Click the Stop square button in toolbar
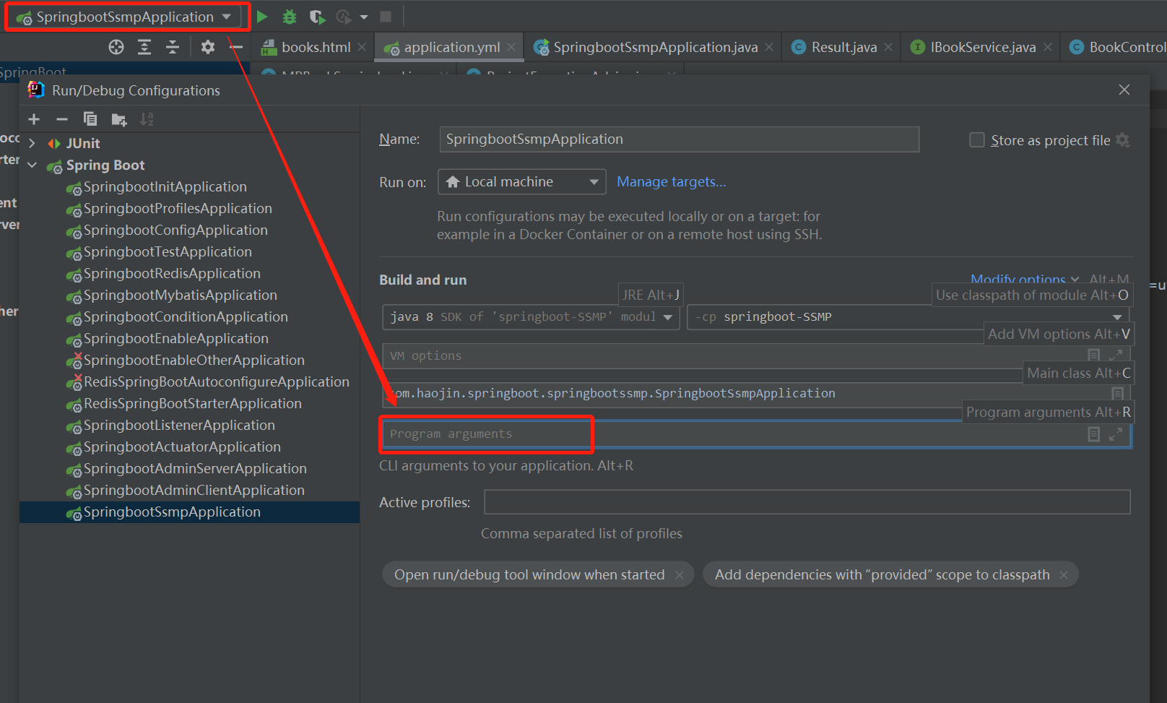 coord(386,16)
